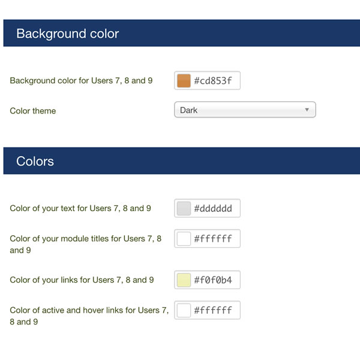Click the pale yellow #f0f0b4 links swatch

184,280
